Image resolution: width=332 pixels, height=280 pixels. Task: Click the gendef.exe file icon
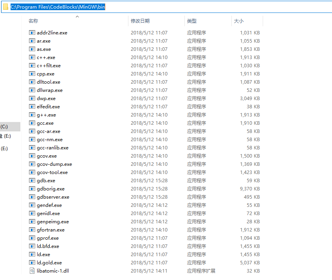32,205
